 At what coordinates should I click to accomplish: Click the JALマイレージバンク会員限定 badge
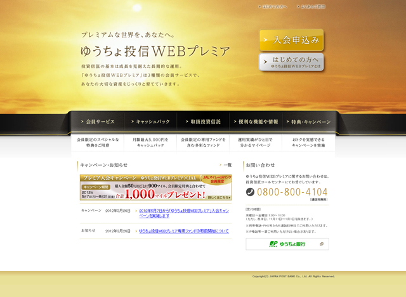pos(217,180)
